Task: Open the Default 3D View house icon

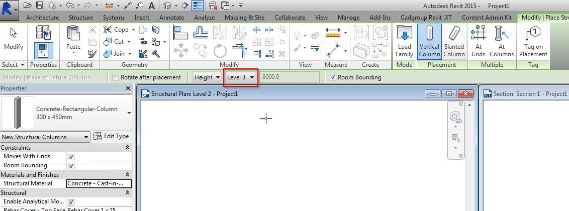Action: [167, 6]
